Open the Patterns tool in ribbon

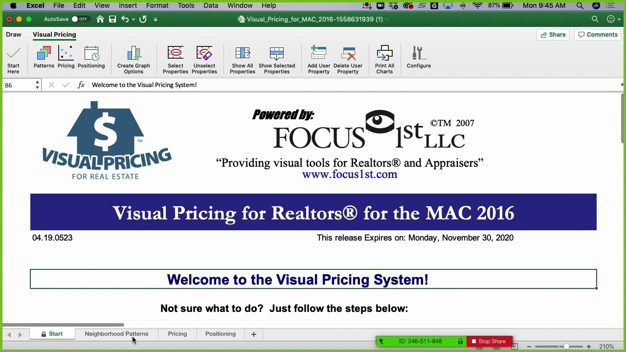44,57
